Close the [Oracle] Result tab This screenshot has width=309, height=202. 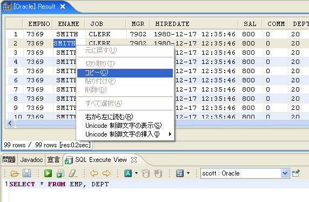[63, 6]
